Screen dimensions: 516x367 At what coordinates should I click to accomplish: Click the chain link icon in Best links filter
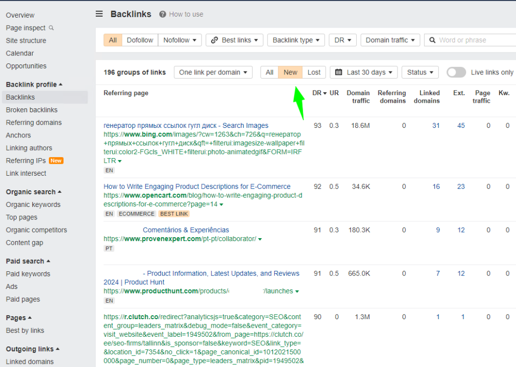(215, 40)
